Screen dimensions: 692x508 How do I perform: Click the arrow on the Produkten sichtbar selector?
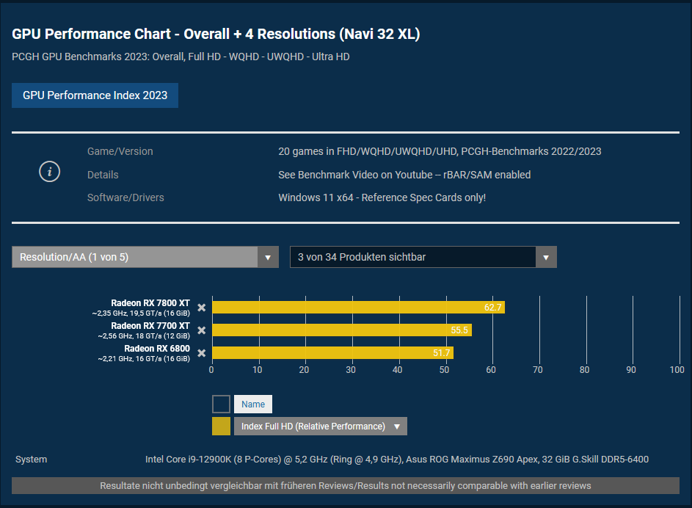point(546,258)
